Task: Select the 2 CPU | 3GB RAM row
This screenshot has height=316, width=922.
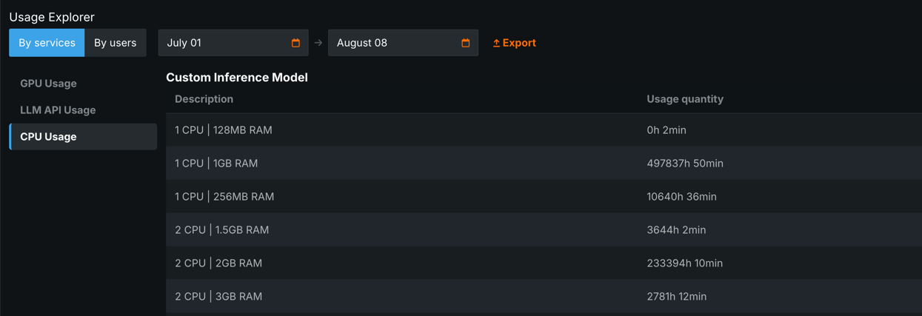Action: [x=218, y=297]
